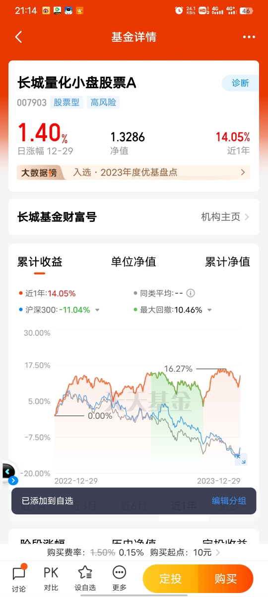Image resolution: width=268 pixels, height=597 pixels.
Task: Switch to the 单位净值 tab
Action: click(x=134, y=262)
